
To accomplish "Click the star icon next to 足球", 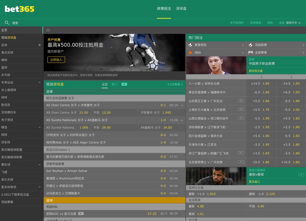I will pos(40,45).
